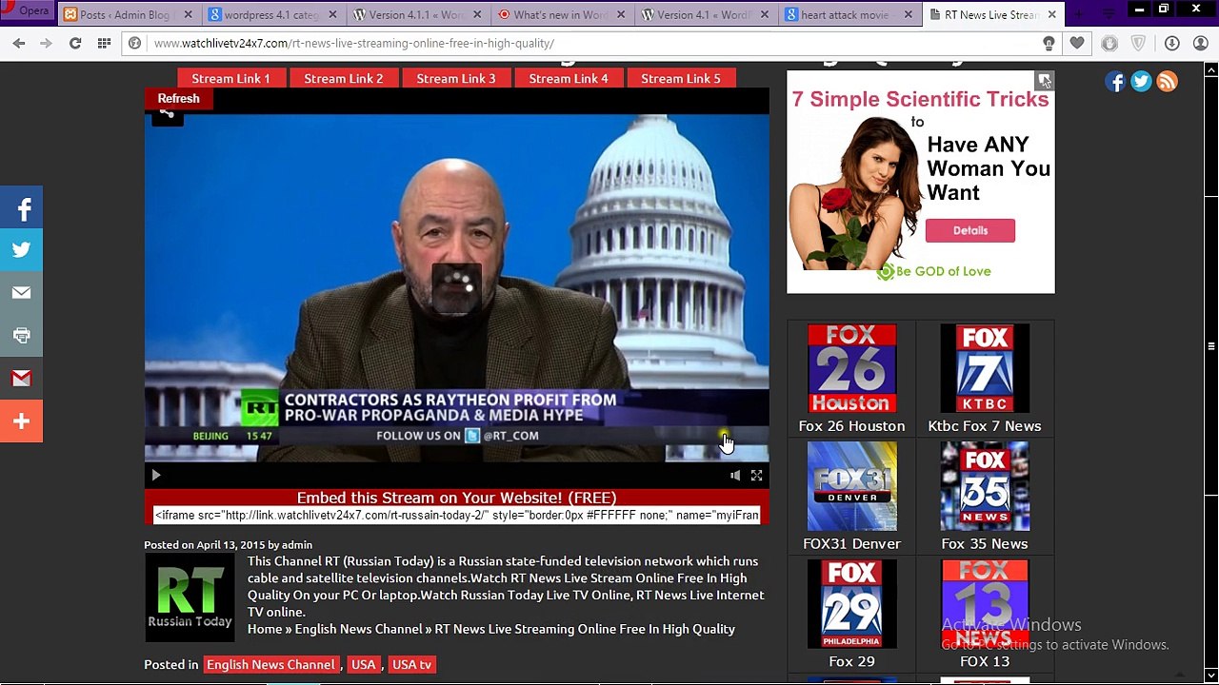Open the downloads arrow icon
This screenshot has width=1219, height=685.
click(x=1171, y=43)
